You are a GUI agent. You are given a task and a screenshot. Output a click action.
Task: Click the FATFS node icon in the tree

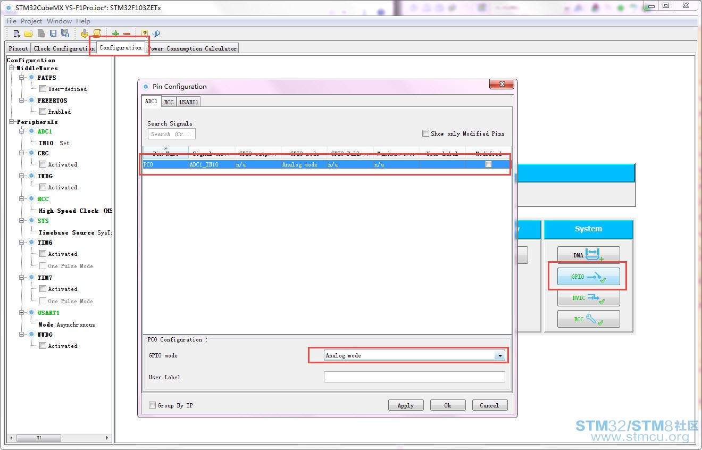point(31,78)
